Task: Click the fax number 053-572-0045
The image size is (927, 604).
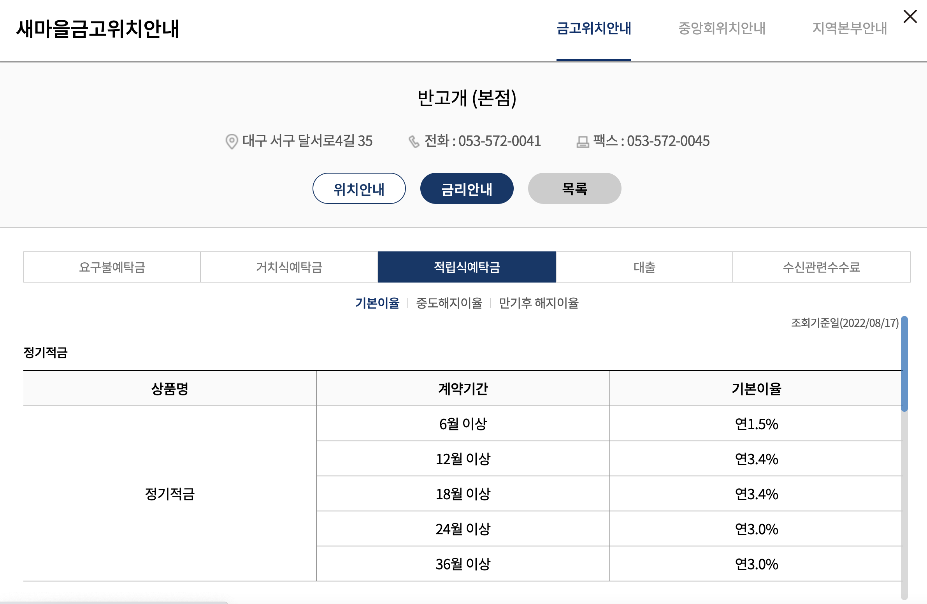Action: pos(668,141)
